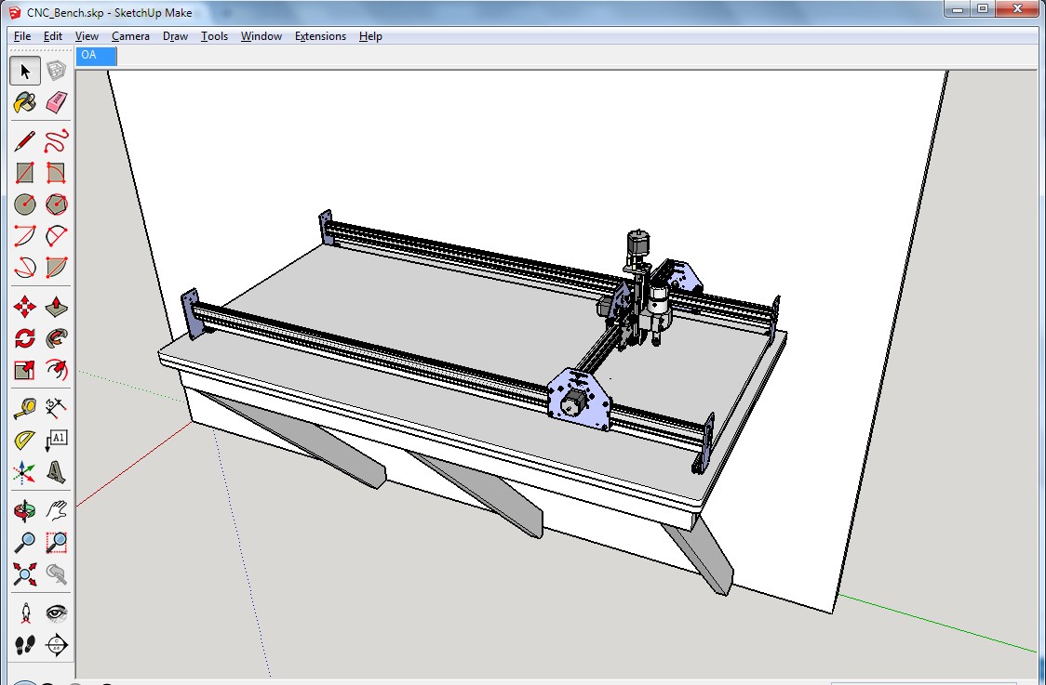
Task: Select the Rotate tool
Action: [25, 338]
